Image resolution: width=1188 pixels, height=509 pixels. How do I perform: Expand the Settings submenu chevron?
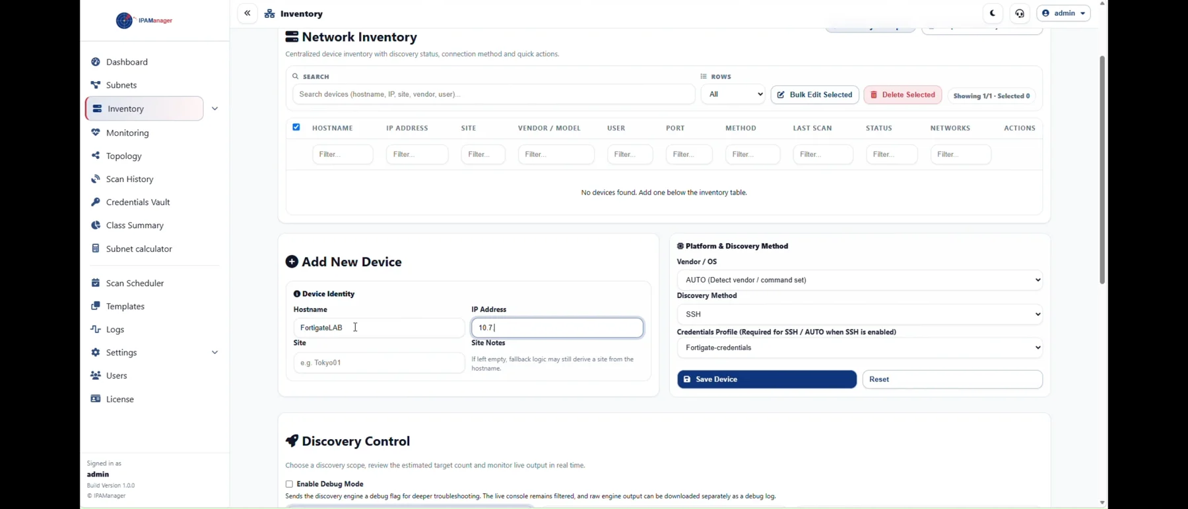[x=214, y=353]
